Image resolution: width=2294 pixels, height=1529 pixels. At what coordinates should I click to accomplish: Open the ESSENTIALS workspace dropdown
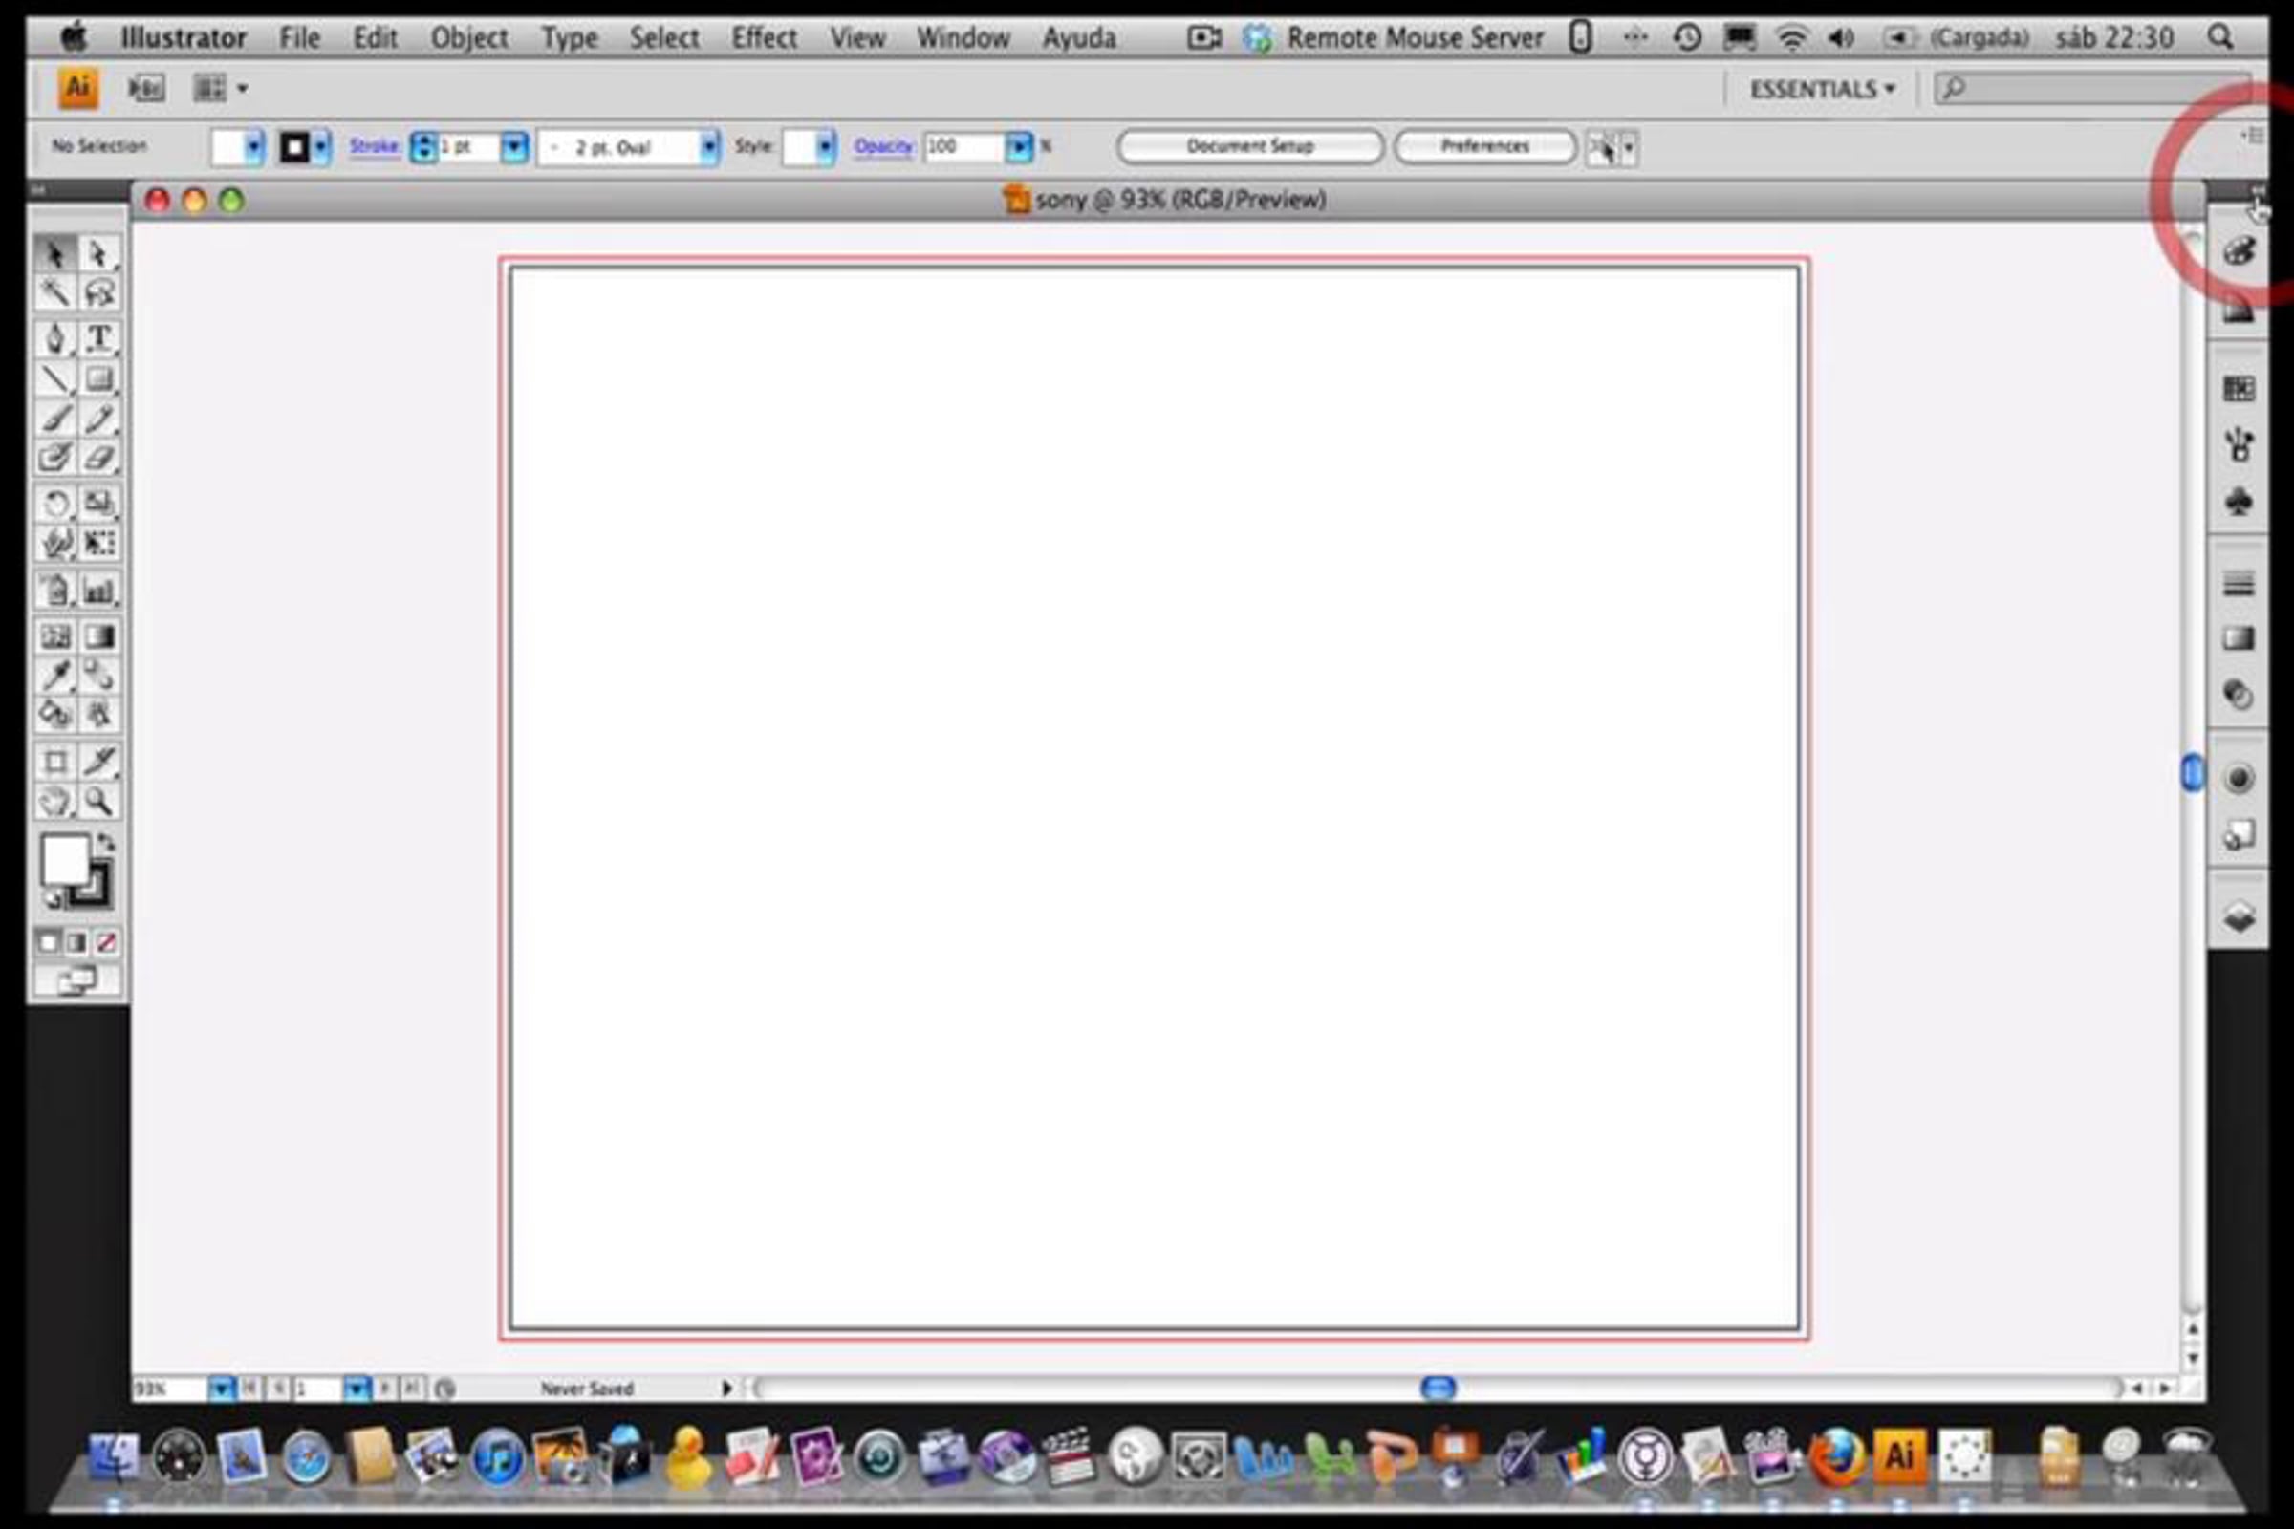1821,89
